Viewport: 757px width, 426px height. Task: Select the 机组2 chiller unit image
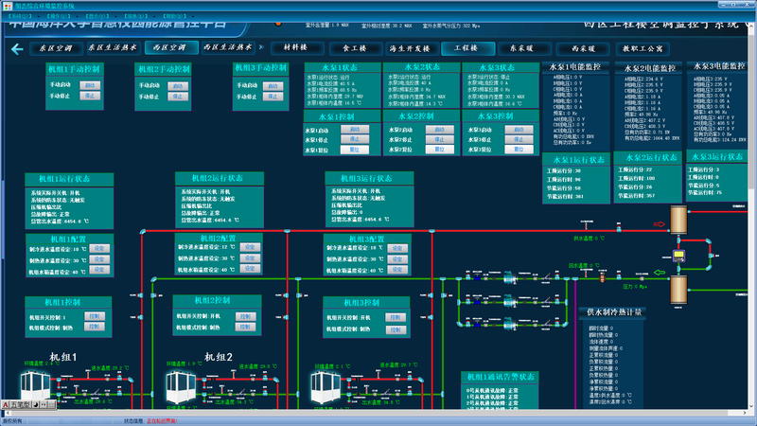pyautogui.click(x=181, y=387)
